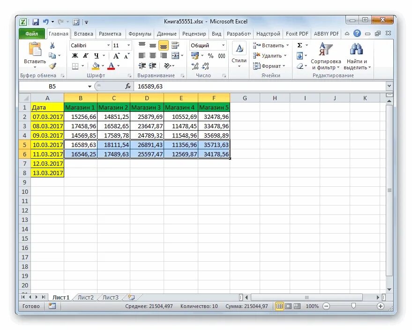The width and height of the screenshot is (412, 330).
Task: Apply the percent style format
Action: pos(210,56)
